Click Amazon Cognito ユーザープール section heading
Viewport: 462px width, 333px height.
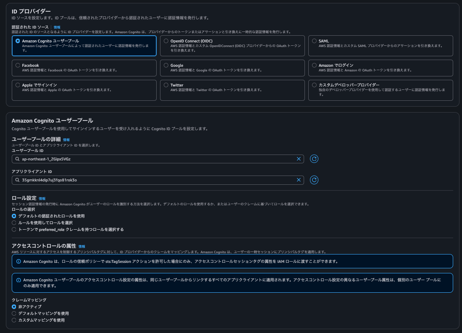(x=52, y=121)
